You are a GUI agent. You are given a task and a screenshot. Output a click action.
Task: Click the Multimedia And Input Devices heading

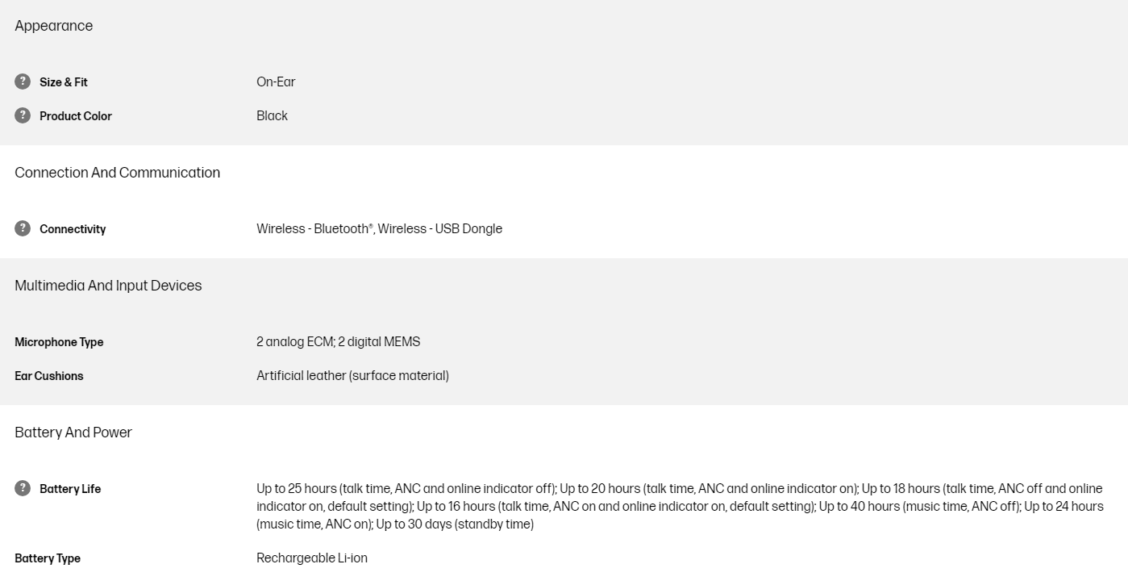(x=108, y=286)
